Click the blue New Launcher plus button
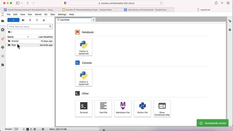Viewport: 233px width, 131px height. [13, 20]
